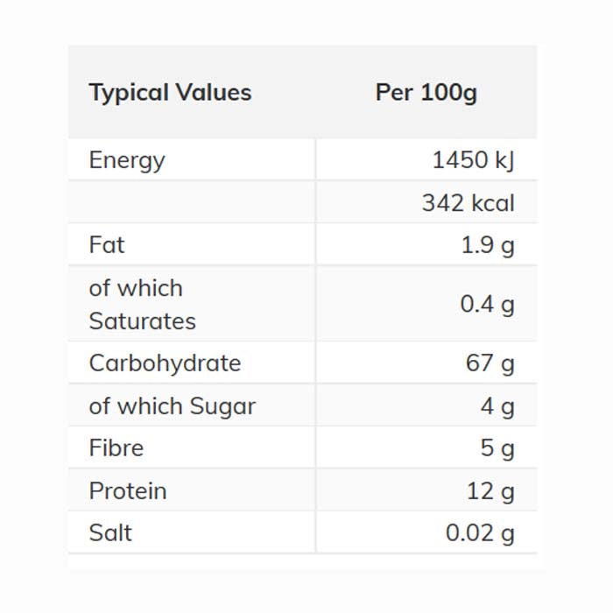
Task: Click the 12 g protein value
Action: pyautogui.click(x=490, y=491)
